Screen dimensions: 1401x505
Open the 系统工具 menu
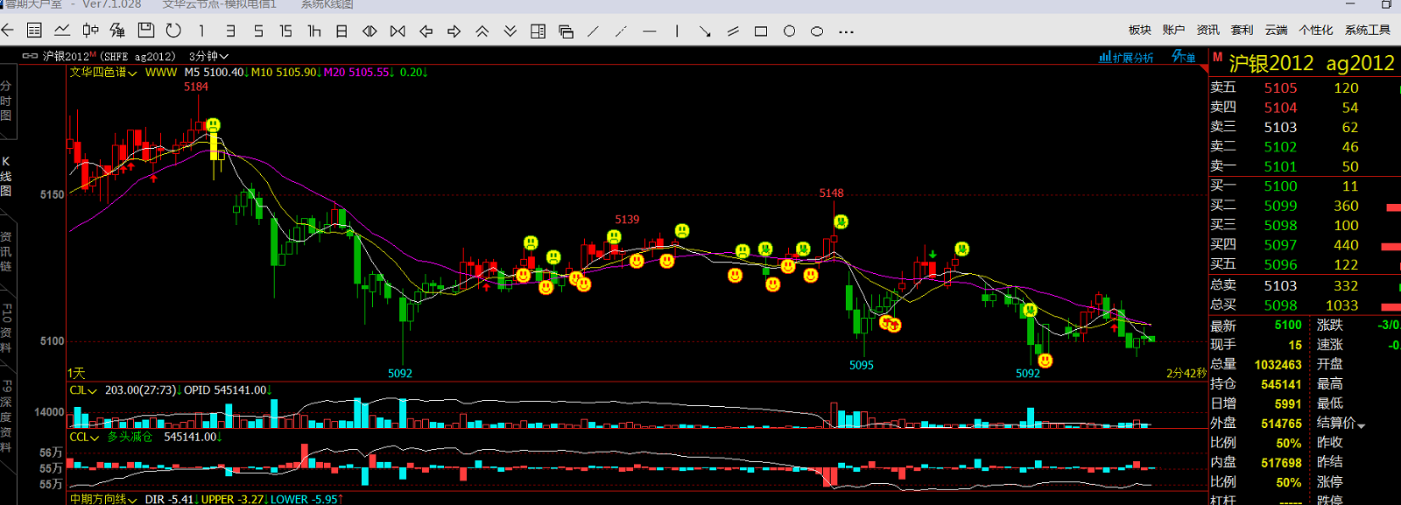pyautogui.click(x=1367, y=30)
